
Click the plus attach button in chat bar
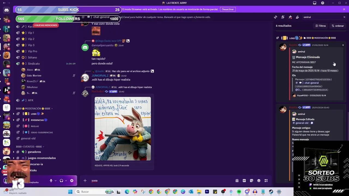[x=85, y=180]
